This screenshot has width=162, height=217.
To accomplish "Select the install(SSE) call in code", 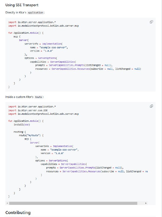I will 22,125.
